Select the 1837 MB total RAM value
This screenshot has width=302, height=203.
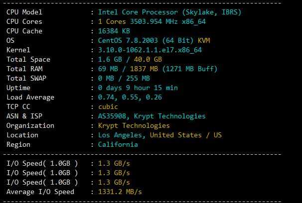click(x=144, y=69)
